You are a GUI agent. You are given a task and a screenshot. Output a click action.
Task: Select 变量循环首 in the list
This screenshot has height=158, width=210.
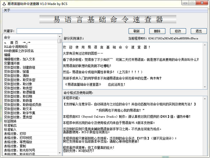click(x=30, y=63)
